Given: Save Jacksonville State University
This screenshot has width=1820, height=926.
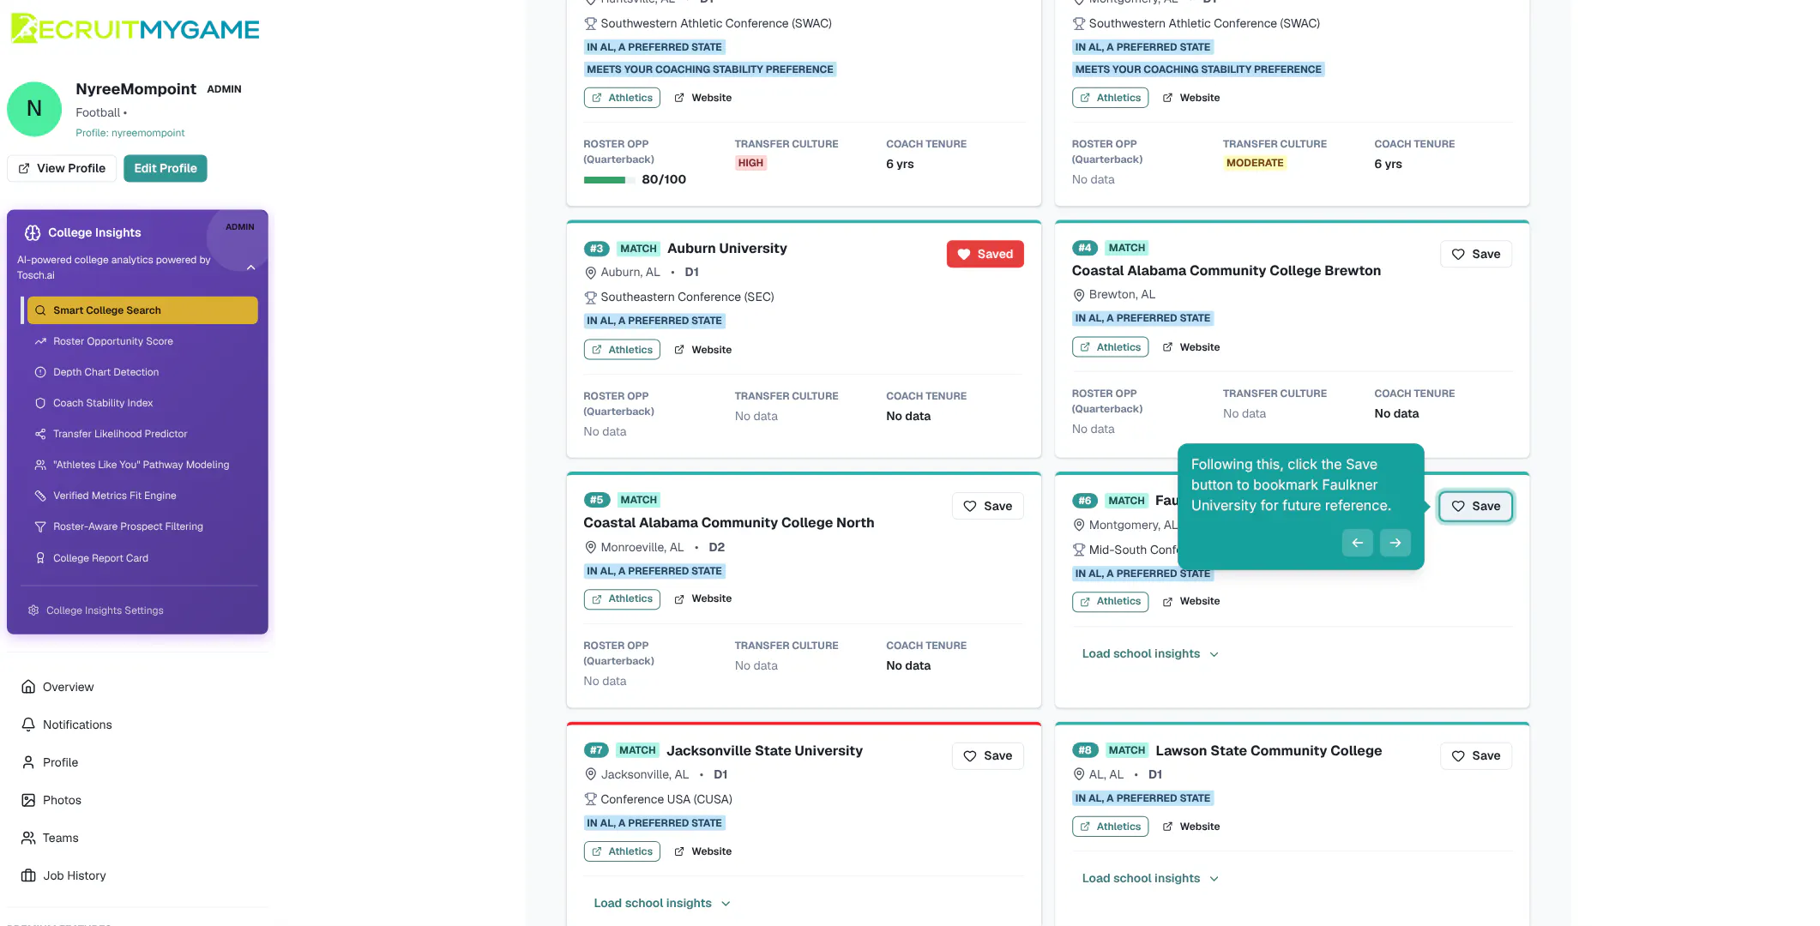Looking at the screenshot, I should coord(987,755).
